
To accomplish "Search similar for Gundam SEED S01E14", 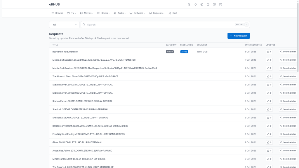I will tap(288, 68).
